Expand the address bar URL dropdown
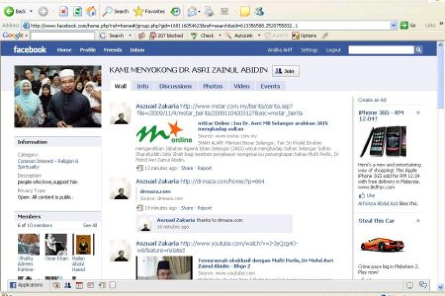Screen dimensions: 445x296 tap(394, 25)
